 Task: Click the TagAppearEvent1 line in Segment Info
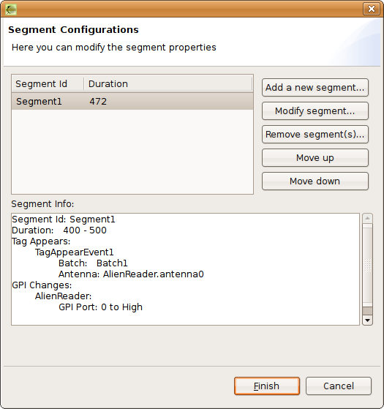click(75, 252)
